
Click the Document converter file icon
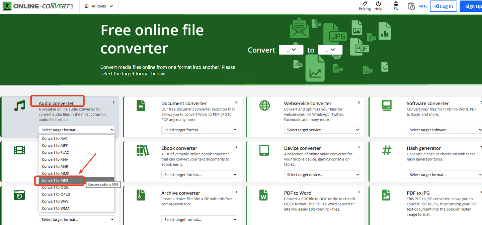point(141,105)
